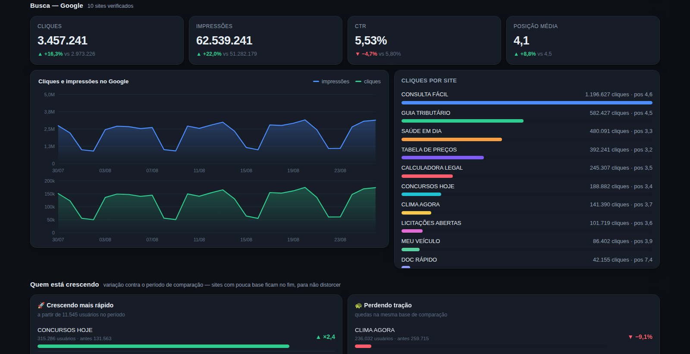Select the CALCULADORA LEGAL site row
Image resolution: width=690 pixels, height=354 pixels.
coord(527,171)
